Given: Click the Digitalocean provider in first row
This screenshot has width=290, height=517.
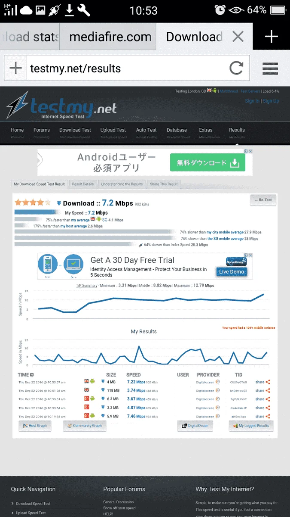Looking at the screenshot, I should pyautogui.click(x=205, y=382).
